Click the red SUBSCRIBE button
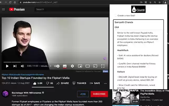169x106 pixels. 99,94
